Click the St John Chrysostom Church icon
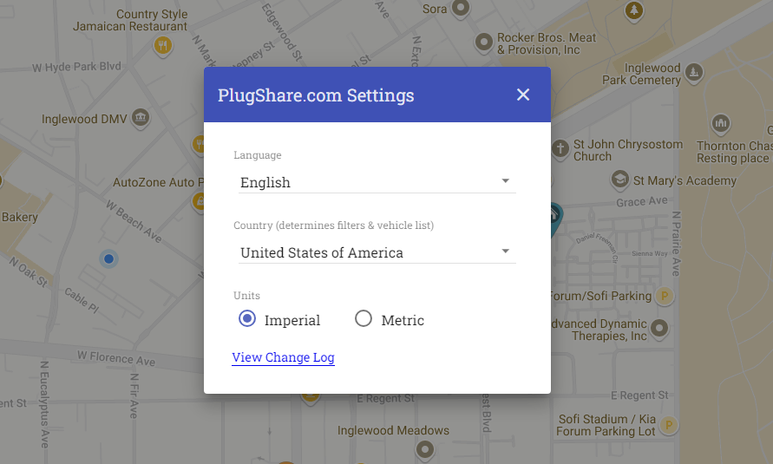Viewport: 773px width, 464px height. [560, 149]
